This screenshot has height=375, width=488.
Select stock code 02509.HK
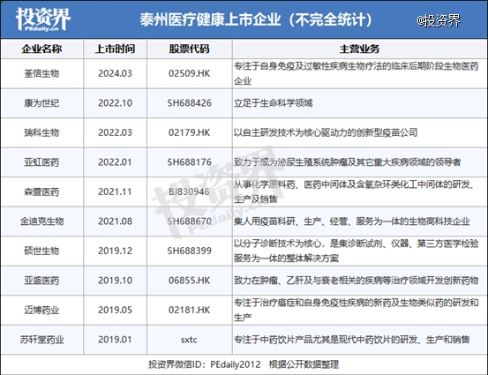point(189,73)
